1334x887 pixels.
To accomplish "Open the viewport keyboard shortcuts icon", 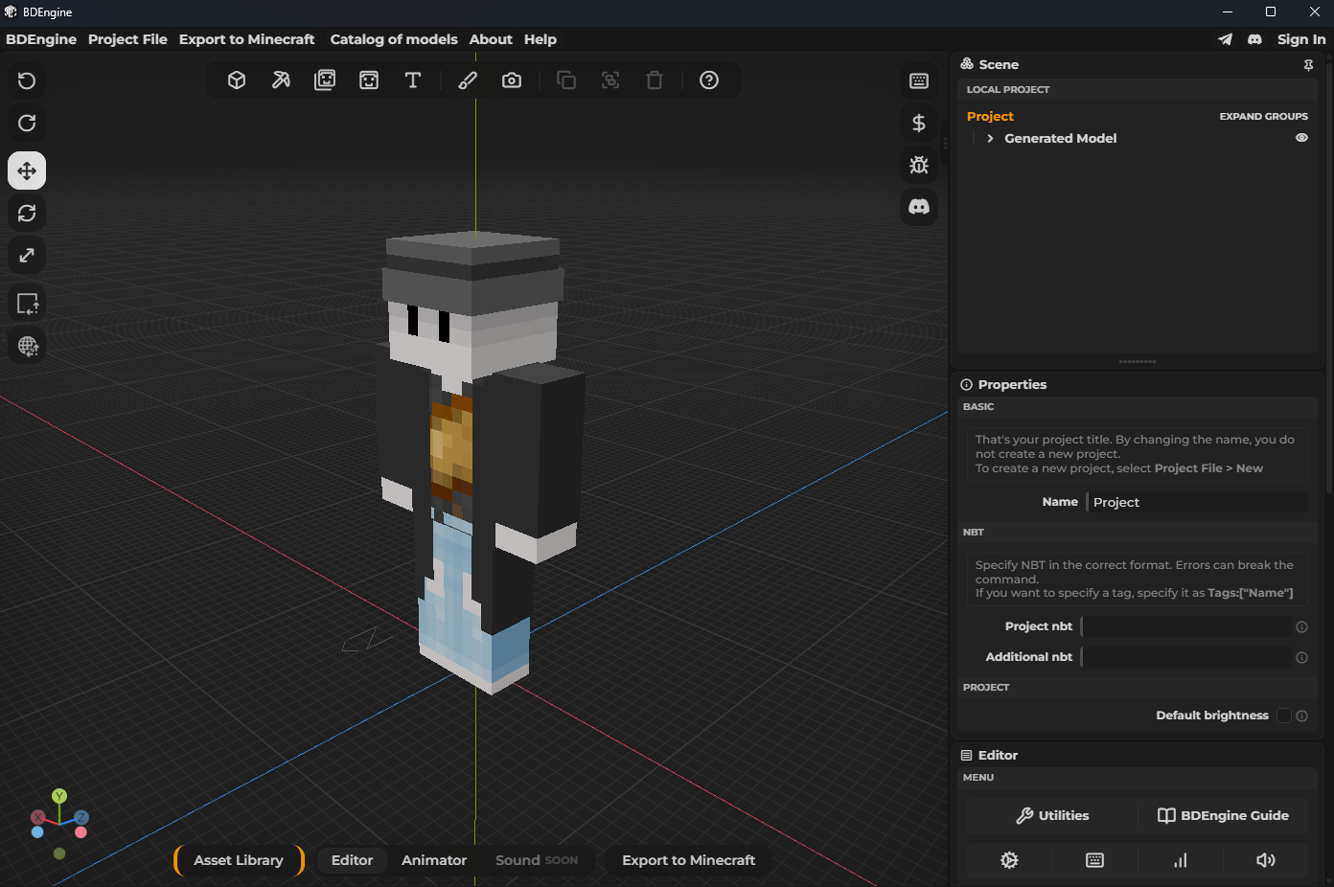I will [919, 80].
